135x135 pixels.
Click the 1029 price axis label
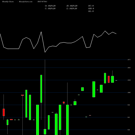point(129,80)
